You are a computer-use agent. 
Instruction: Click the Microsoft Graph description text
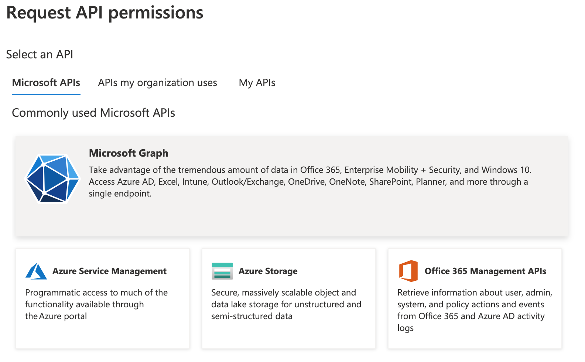click(310, 182)
